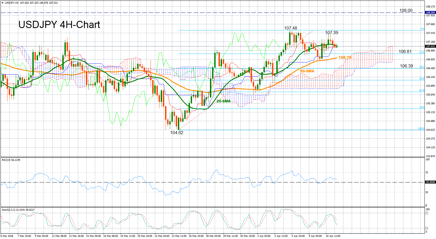Screen dimensions: 436x239
Task: Click the USDJPY,H4 symbol header text
Action: click(12, 3)
